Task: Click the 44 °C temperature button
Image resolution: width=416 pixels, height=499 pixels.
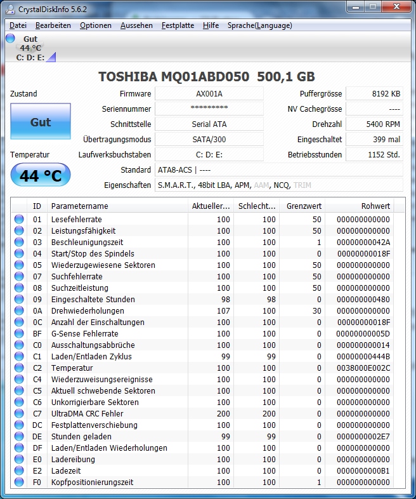Action: [x=41, y=175]
